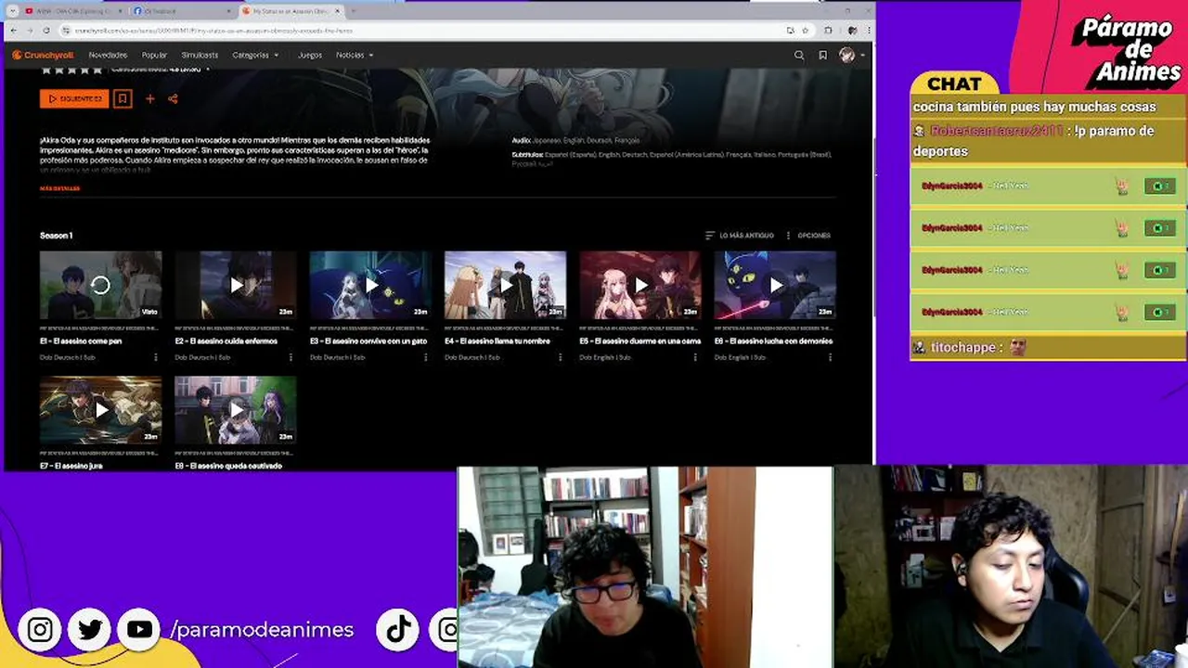Open episode title E4 - El asesino llama tu nombre
Viewport: 1188px width, 668px height.
tap(497, 341)
